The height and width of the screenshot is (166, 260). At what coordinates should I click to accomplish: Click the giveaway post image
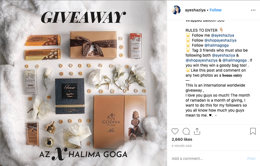[x=84, y=83]
